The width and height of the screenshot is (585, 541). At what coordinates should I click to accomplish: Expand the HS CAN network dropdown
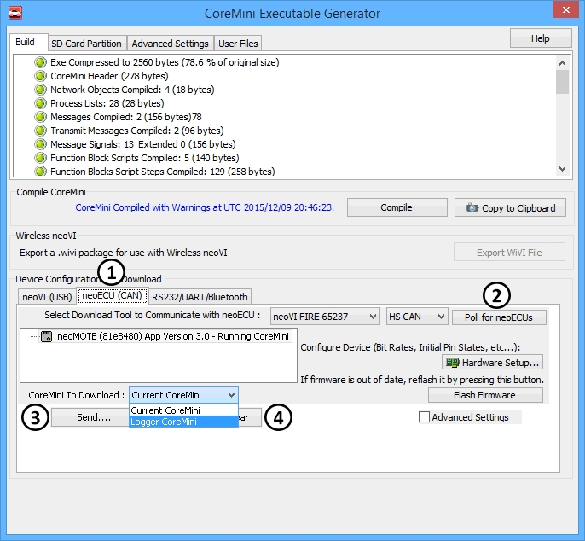(416, 317)
